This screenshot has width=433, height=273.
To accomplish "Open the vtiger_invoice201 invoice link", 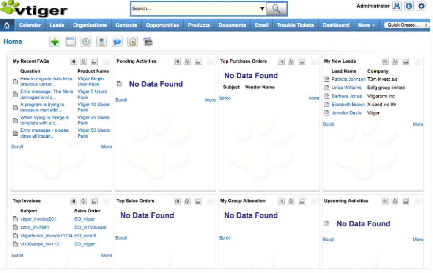I will [38, 219].
